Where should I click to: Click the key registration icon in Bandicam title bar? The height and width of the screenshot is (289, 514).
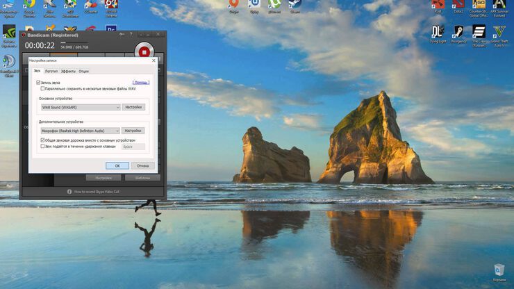[x=122, y=35]
